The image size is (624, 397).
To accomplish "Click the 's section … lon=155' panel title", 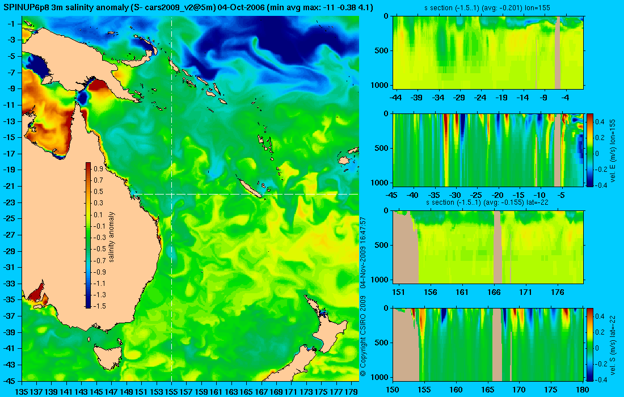I will point(488,7).
